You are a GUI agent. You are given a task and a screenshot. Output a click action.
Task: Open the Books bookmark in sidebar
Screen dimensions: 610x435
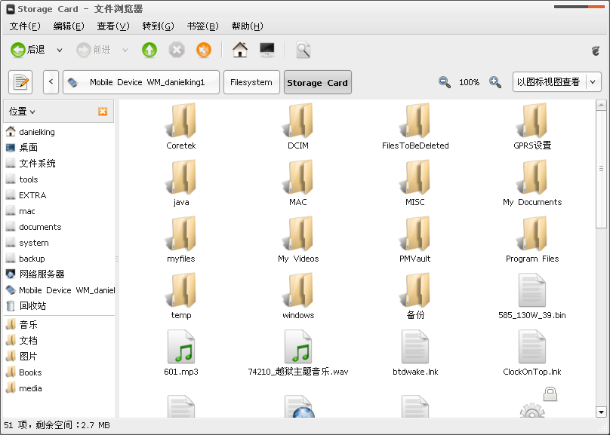(x=59, y=372)
